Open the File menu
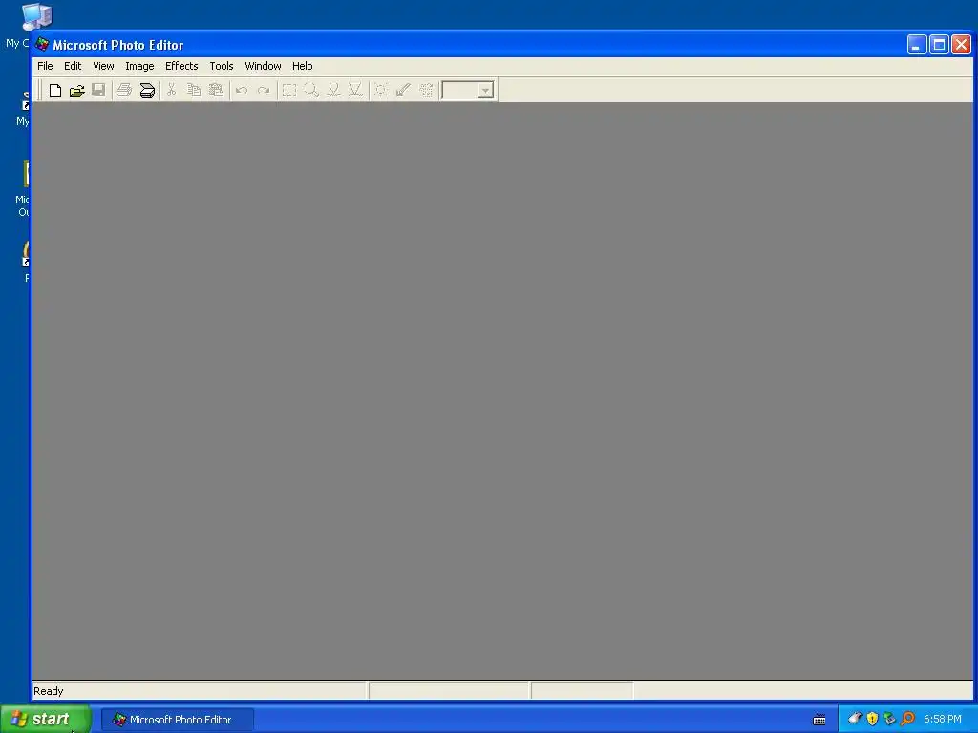This screenshot has width=978, height=733. [45, 66]
